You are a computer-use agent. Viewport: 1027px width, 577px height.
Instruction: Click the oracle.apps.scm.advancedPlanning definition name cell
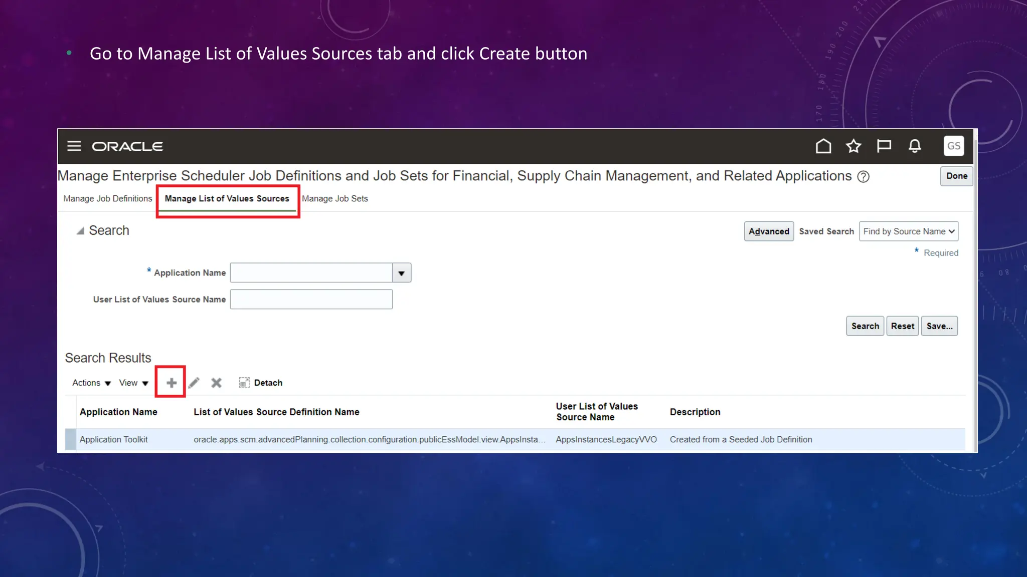click(x=370, y=439)
